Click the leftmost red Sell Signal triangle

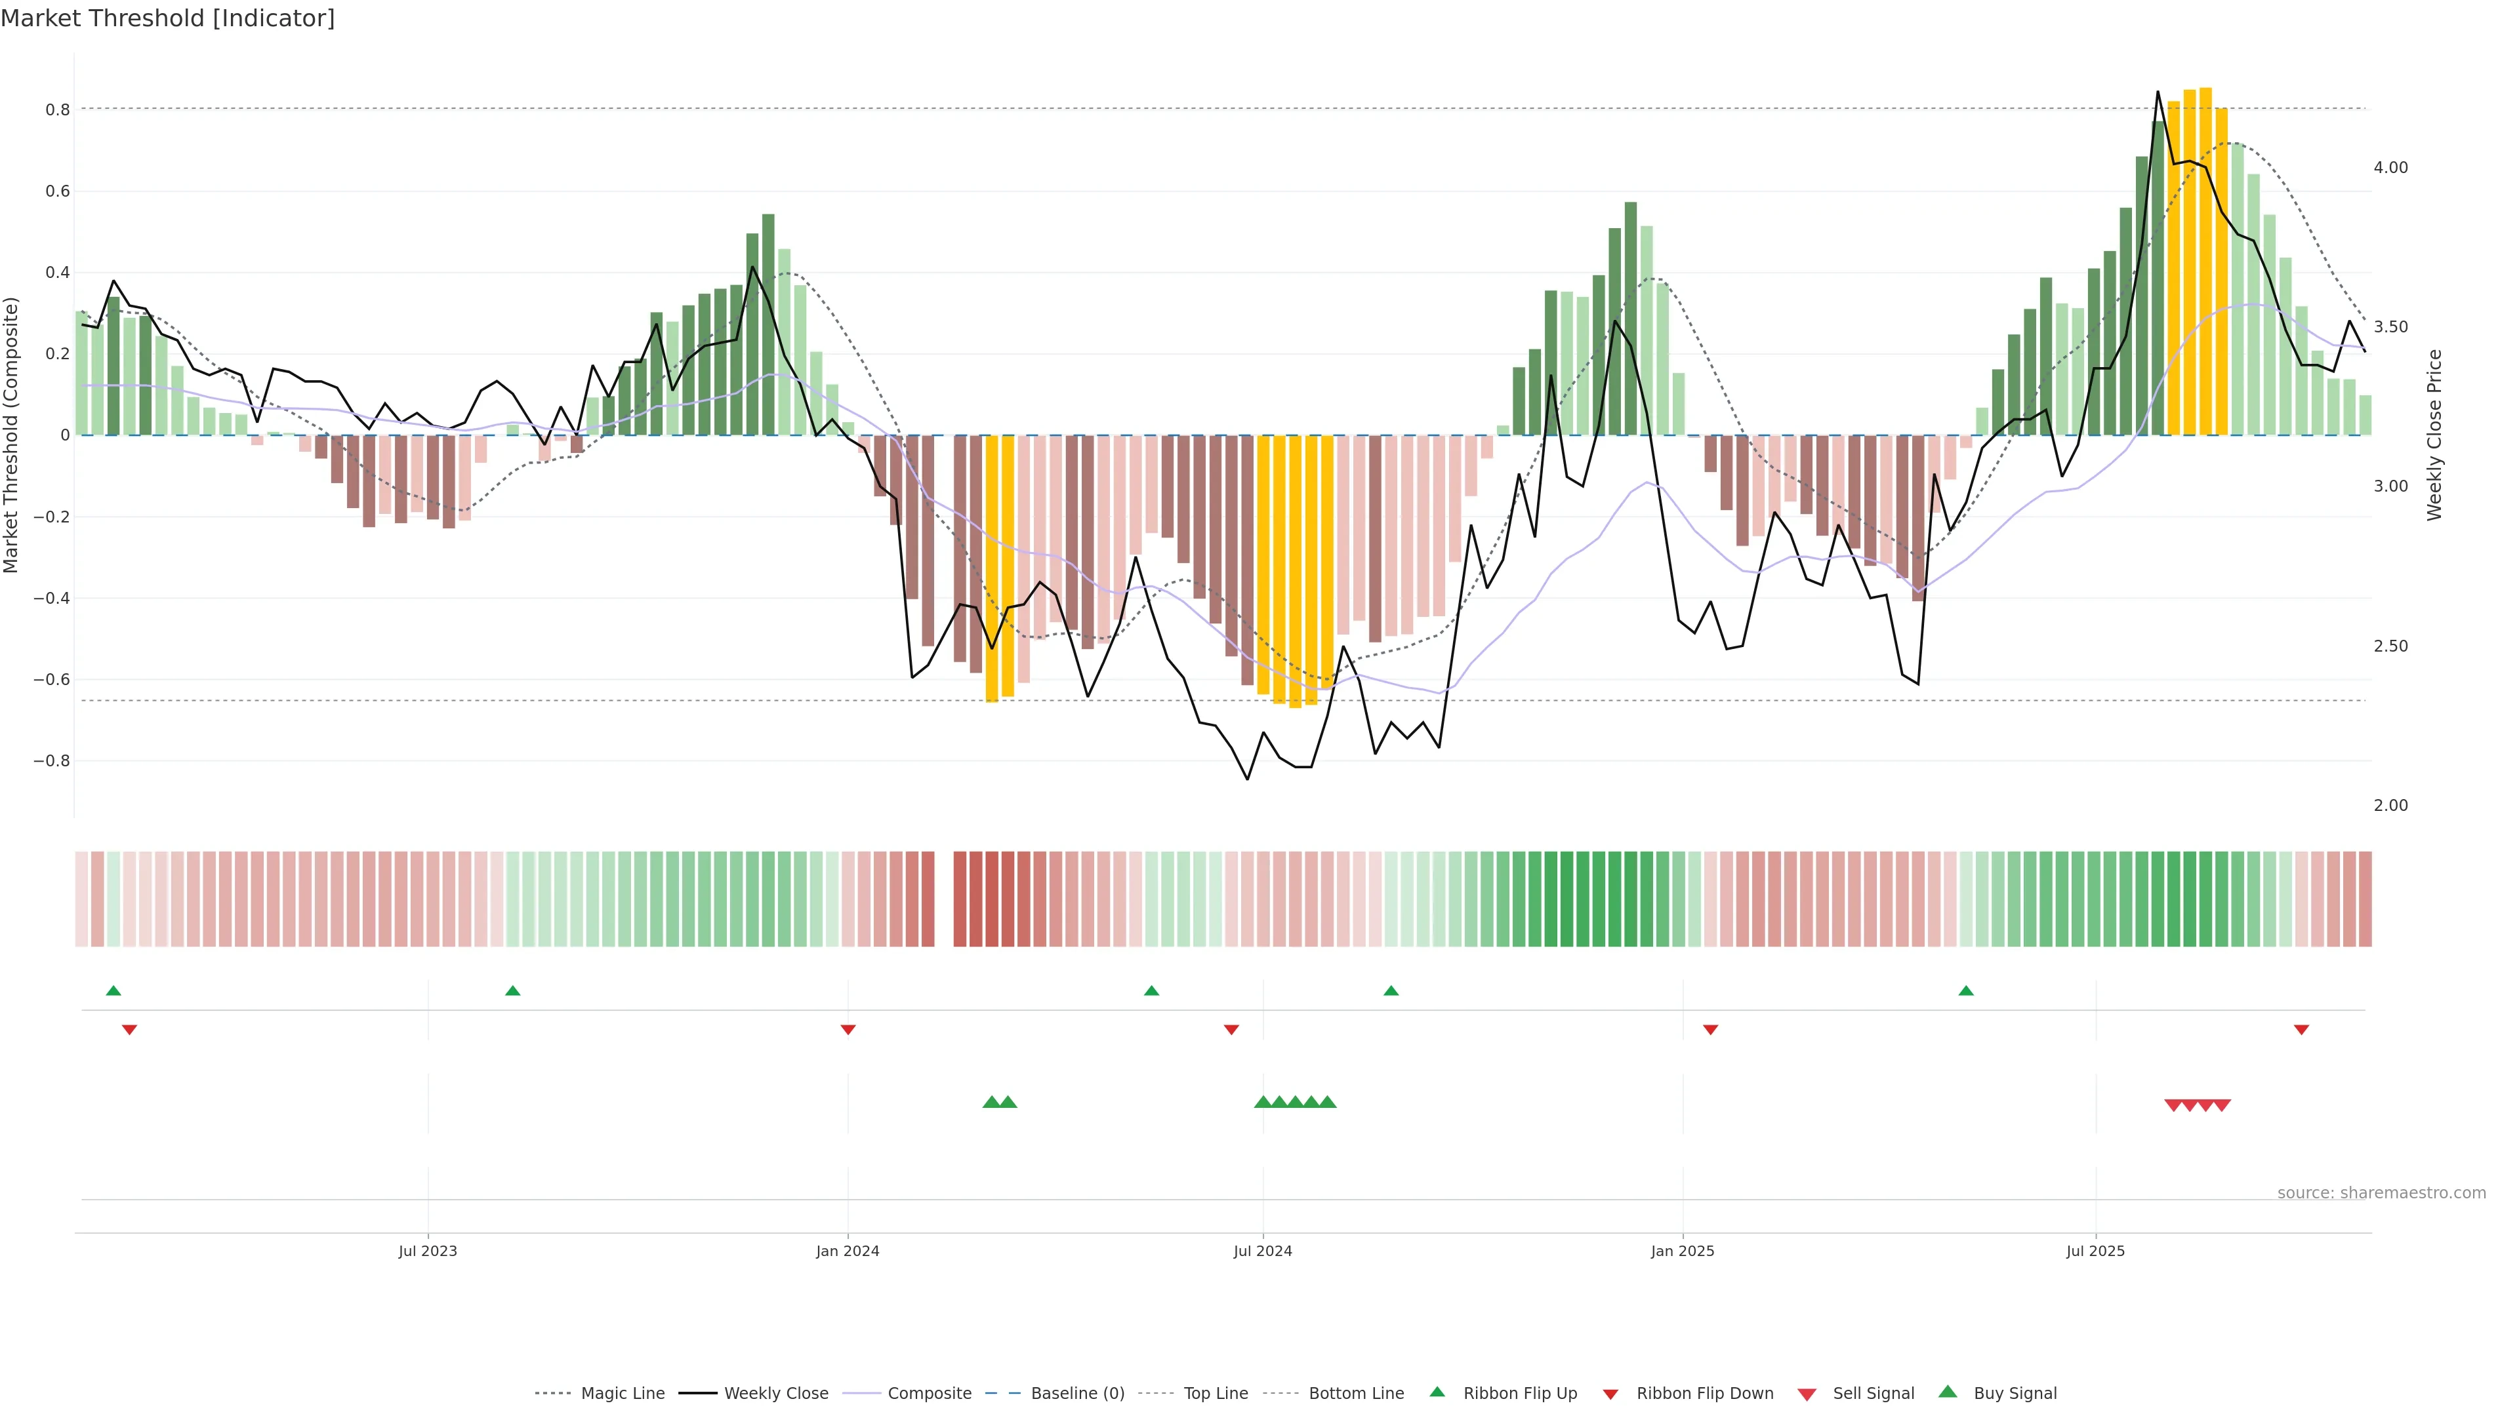coord(2173,1105)
